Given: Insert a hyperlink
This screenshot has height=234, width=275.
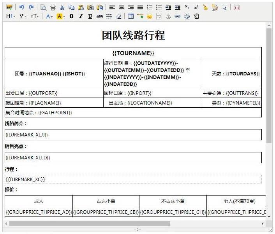Looking at the screenshot, I should (x=178, y=16).
